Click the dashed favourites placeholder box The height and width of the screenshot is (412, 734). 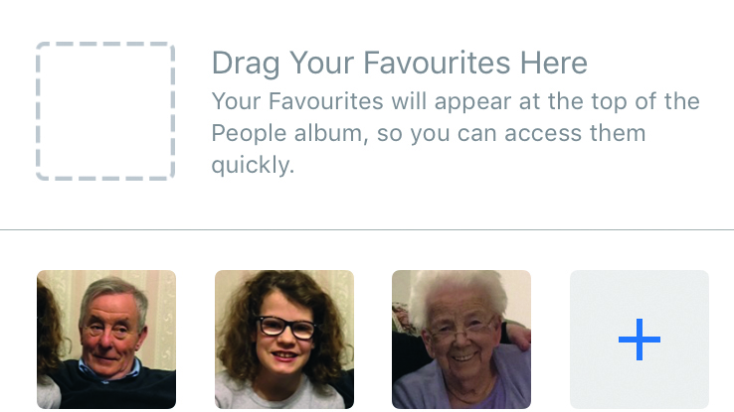pos(105,111)
